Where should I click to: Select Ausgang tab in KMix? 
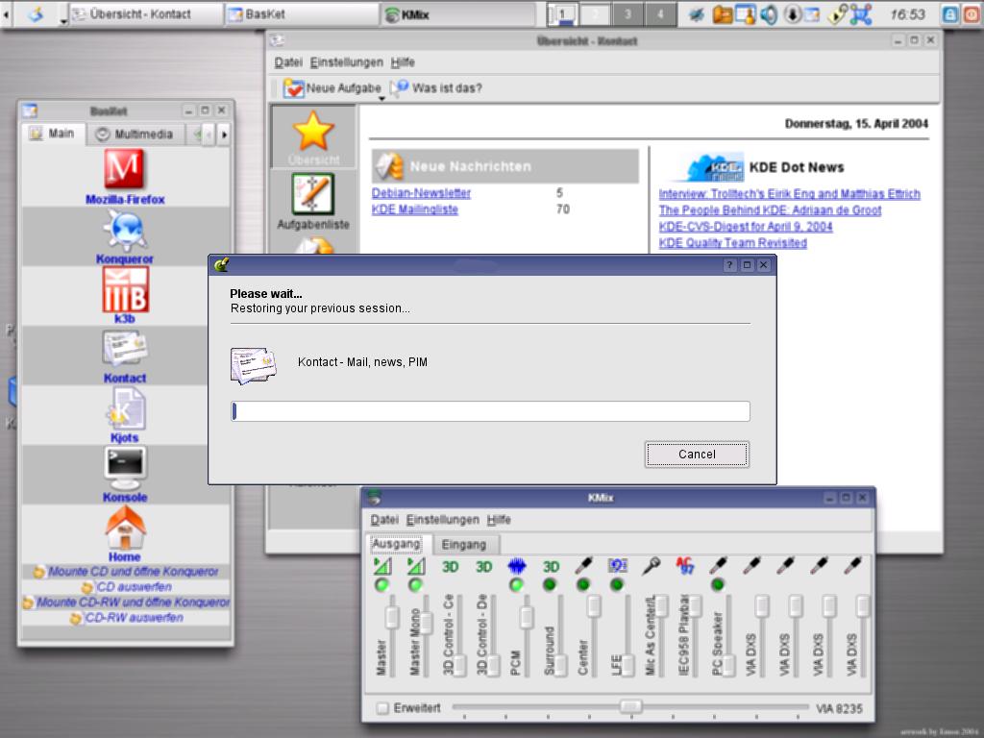point(396,544)
